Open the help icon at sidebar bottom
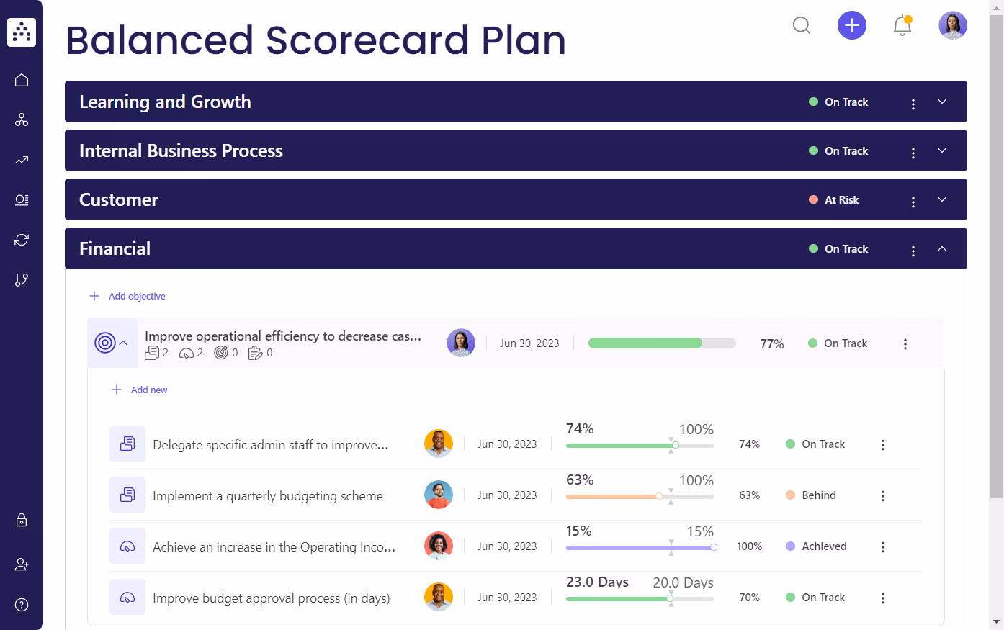 (21, 604)
